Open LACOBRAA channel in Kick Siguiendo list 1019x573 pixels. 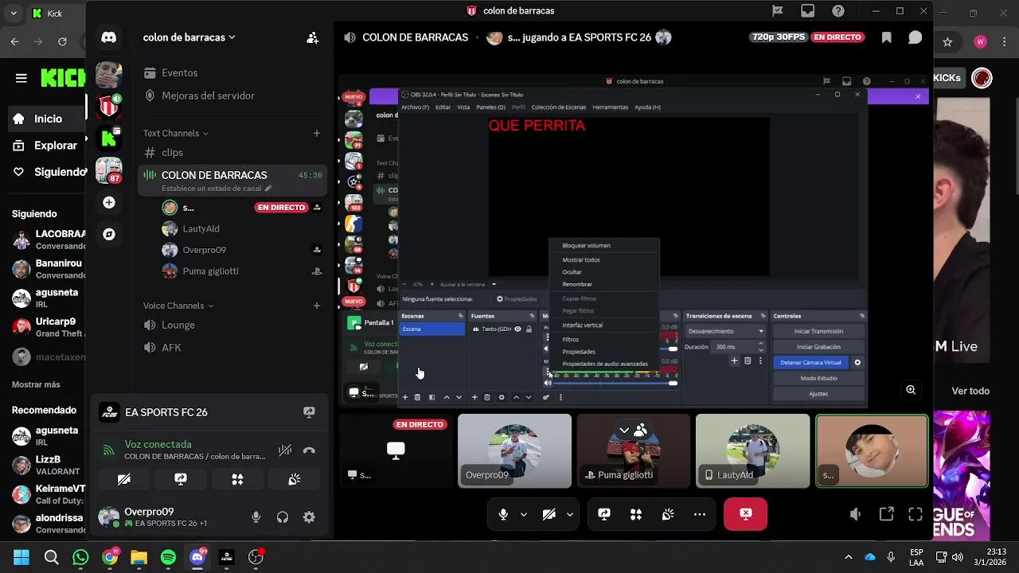tap(48, 240)
